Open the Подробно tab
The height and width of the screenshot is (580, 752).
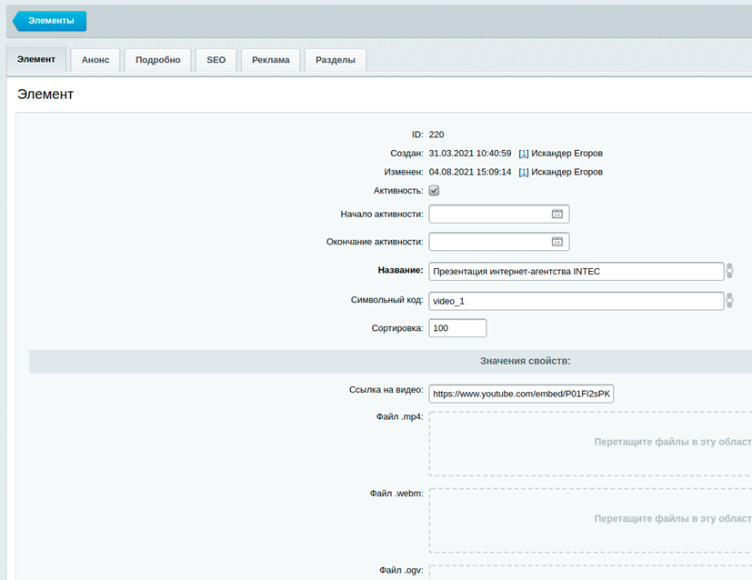(x=157, y=60)
